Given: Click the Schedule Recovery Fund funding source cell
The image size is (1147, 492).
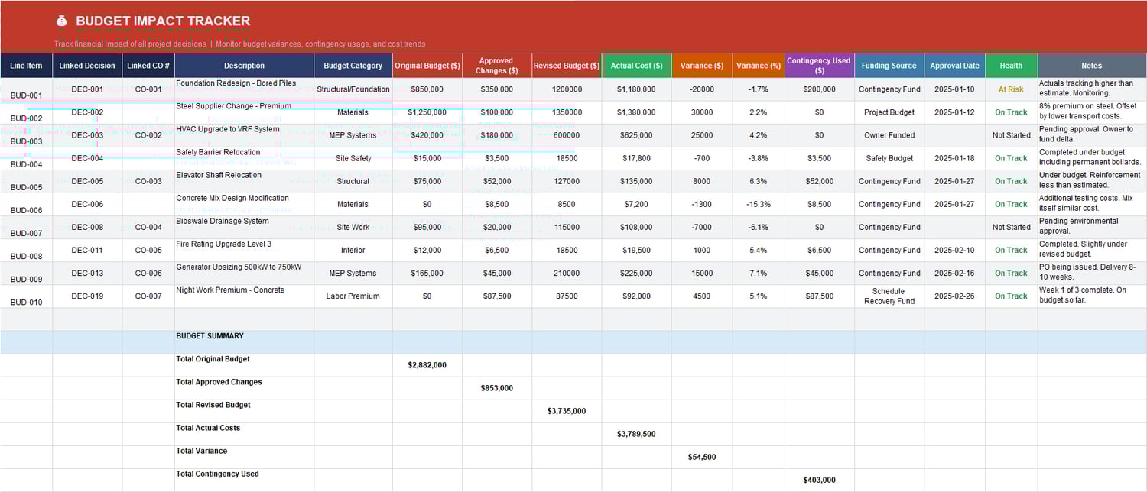Looking at the screenshot, I should tap(889, 296).
